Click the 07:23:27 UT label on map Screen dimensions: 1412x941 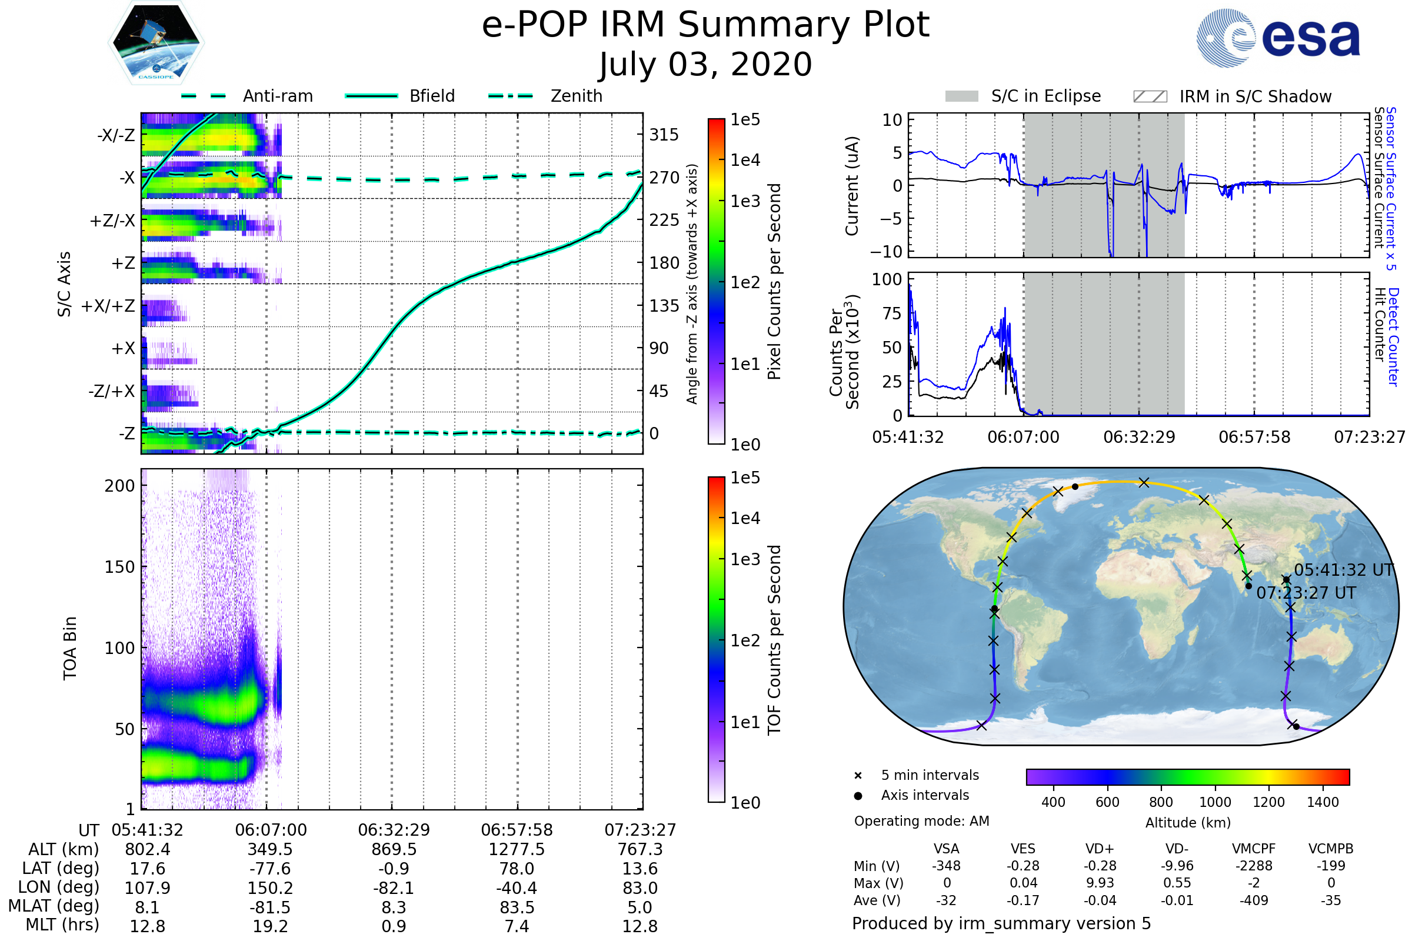pyautogui.click(x=1306, y=593)
